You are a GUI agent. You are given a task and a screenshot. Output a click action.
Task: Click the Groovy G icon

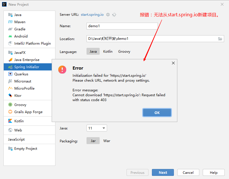10,105
